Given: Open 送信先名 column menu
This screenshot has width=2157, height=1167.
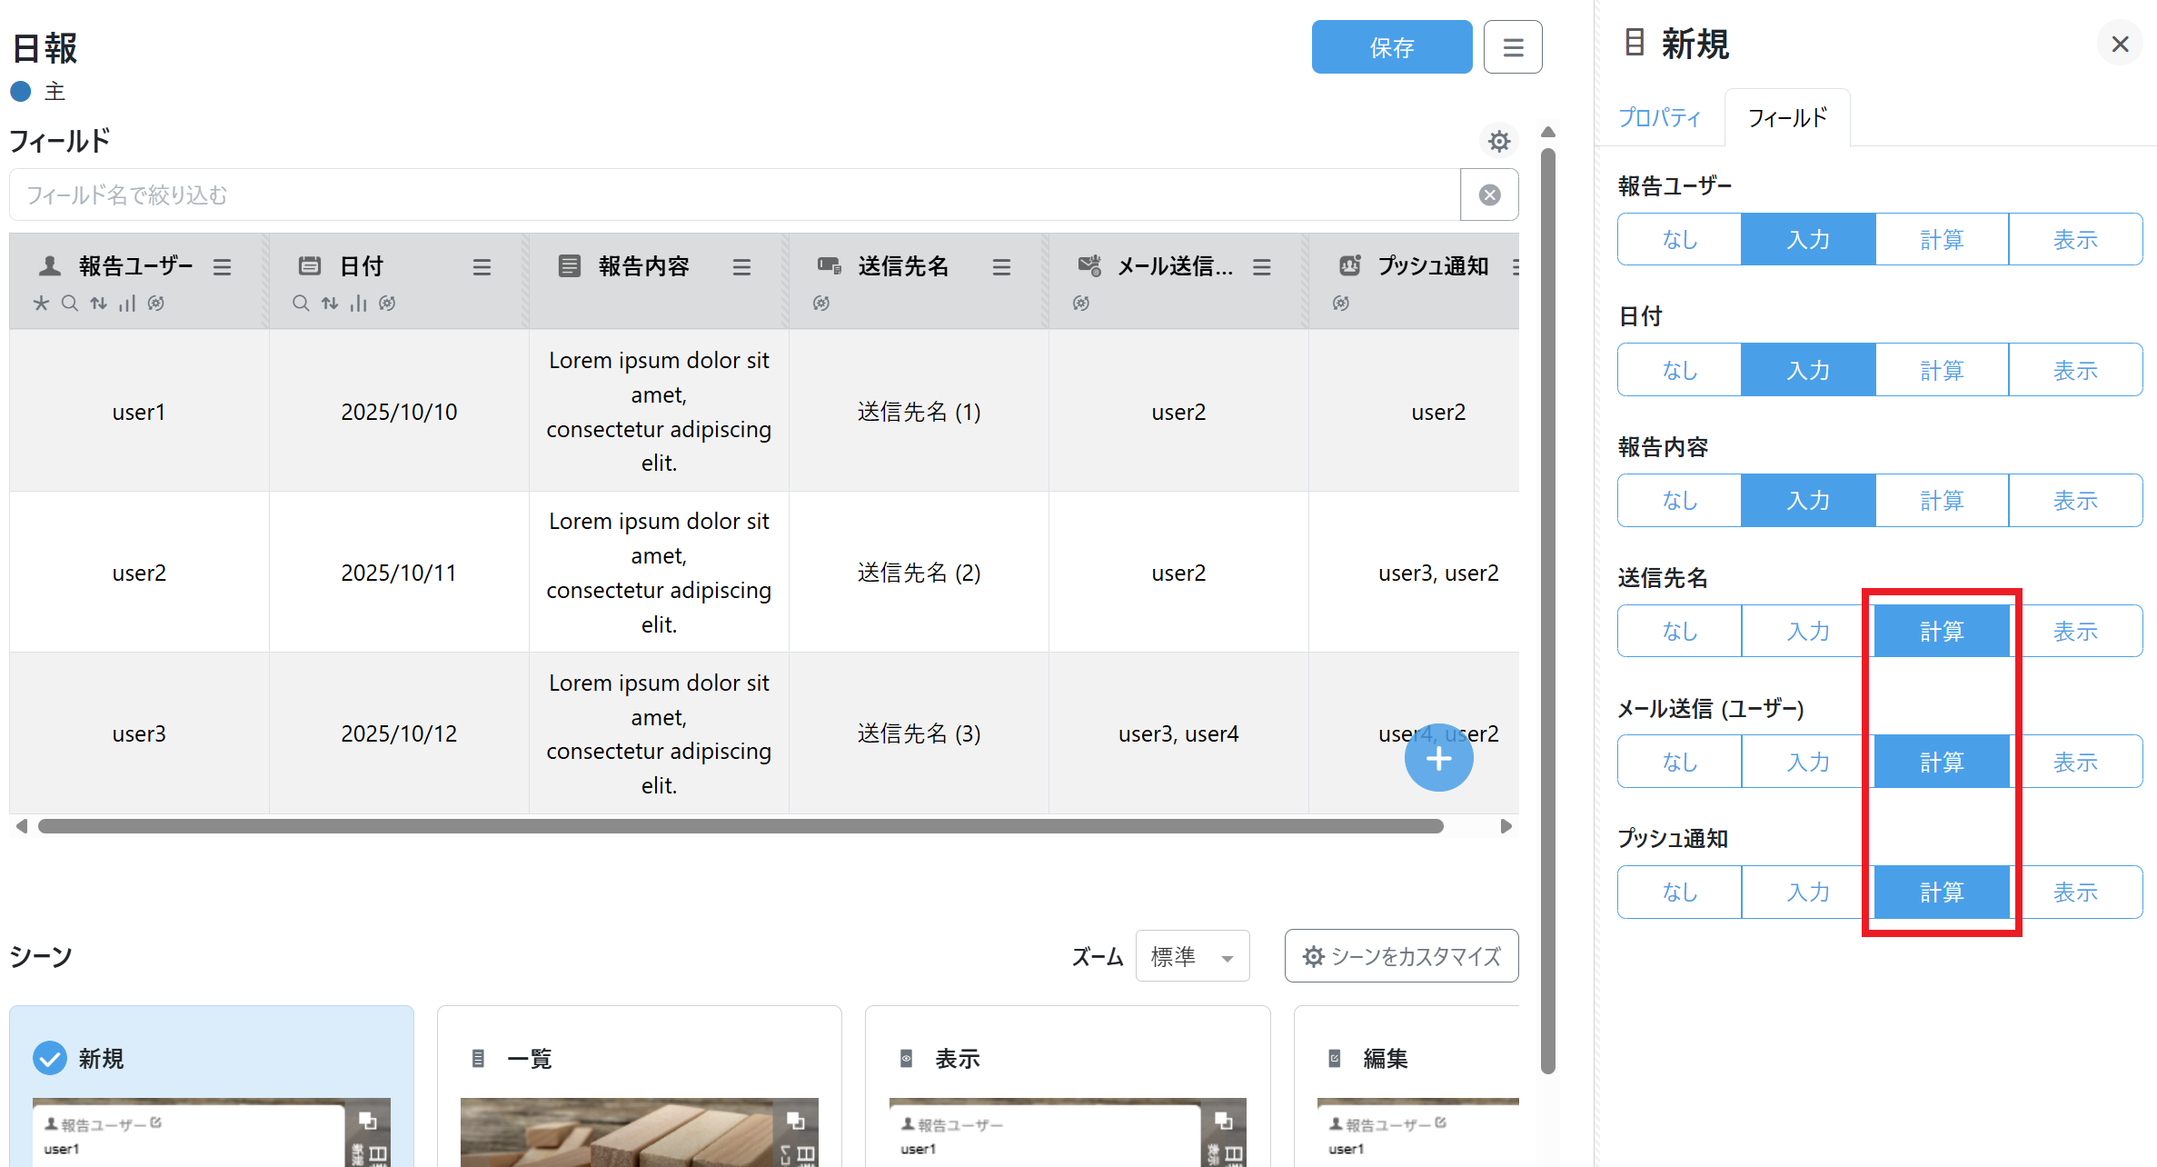Looking at the screenshot, I should [1001, 266].
